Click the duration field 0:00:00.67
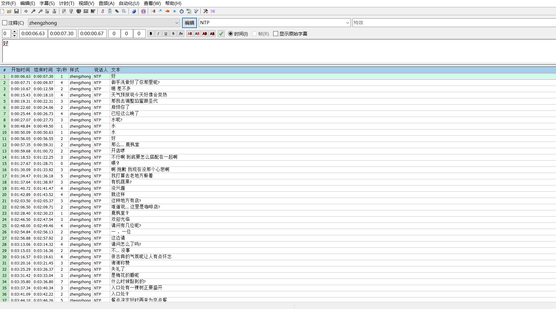 [92, 34]
